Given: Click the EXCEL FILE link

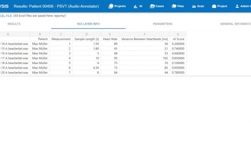Looking at the screenshot, I should tap(6, 15).
